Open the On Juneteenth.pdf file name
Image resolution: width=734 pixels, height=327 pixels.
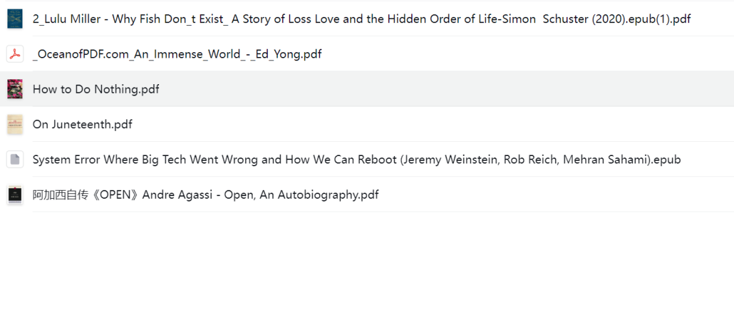82,125
